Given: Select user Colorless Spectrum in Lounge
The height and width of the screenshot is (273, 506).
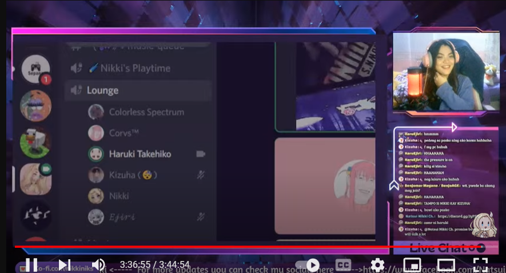Looking at the screenshot, I should pos(146,112).
